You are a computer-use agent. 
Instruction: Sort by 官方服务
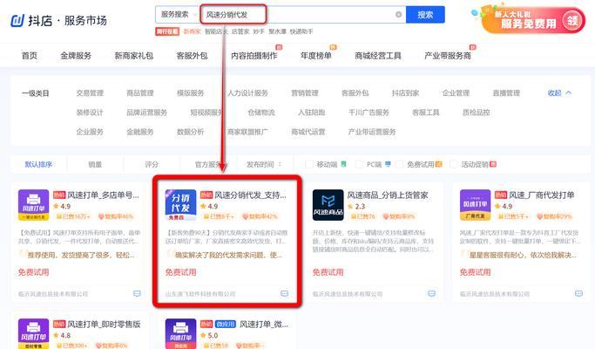coord(208,164)
